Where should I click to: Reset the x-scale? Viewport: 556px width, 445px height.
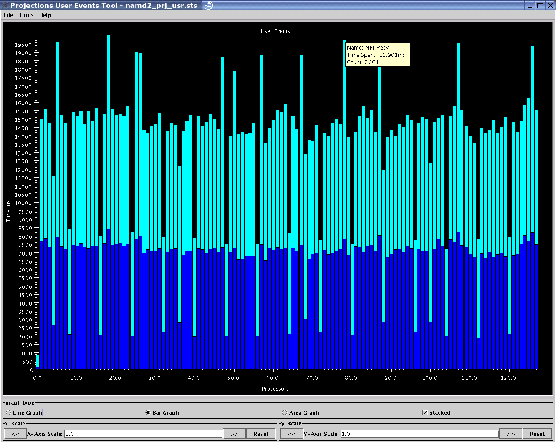tap(261, 434)
